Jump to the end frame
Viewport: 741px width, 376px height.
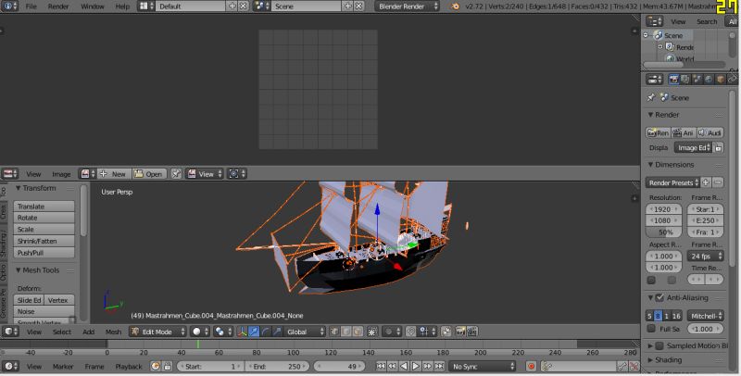[x=439, y=366]
